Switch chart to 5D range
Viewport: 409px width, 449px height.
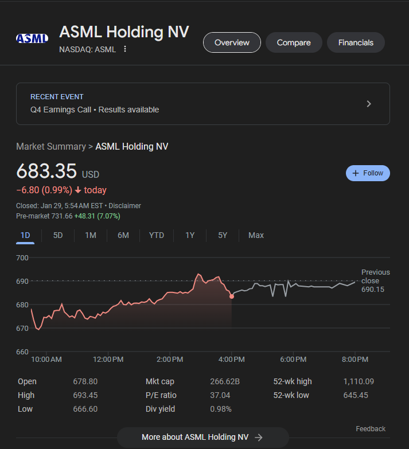pos(58,235)
